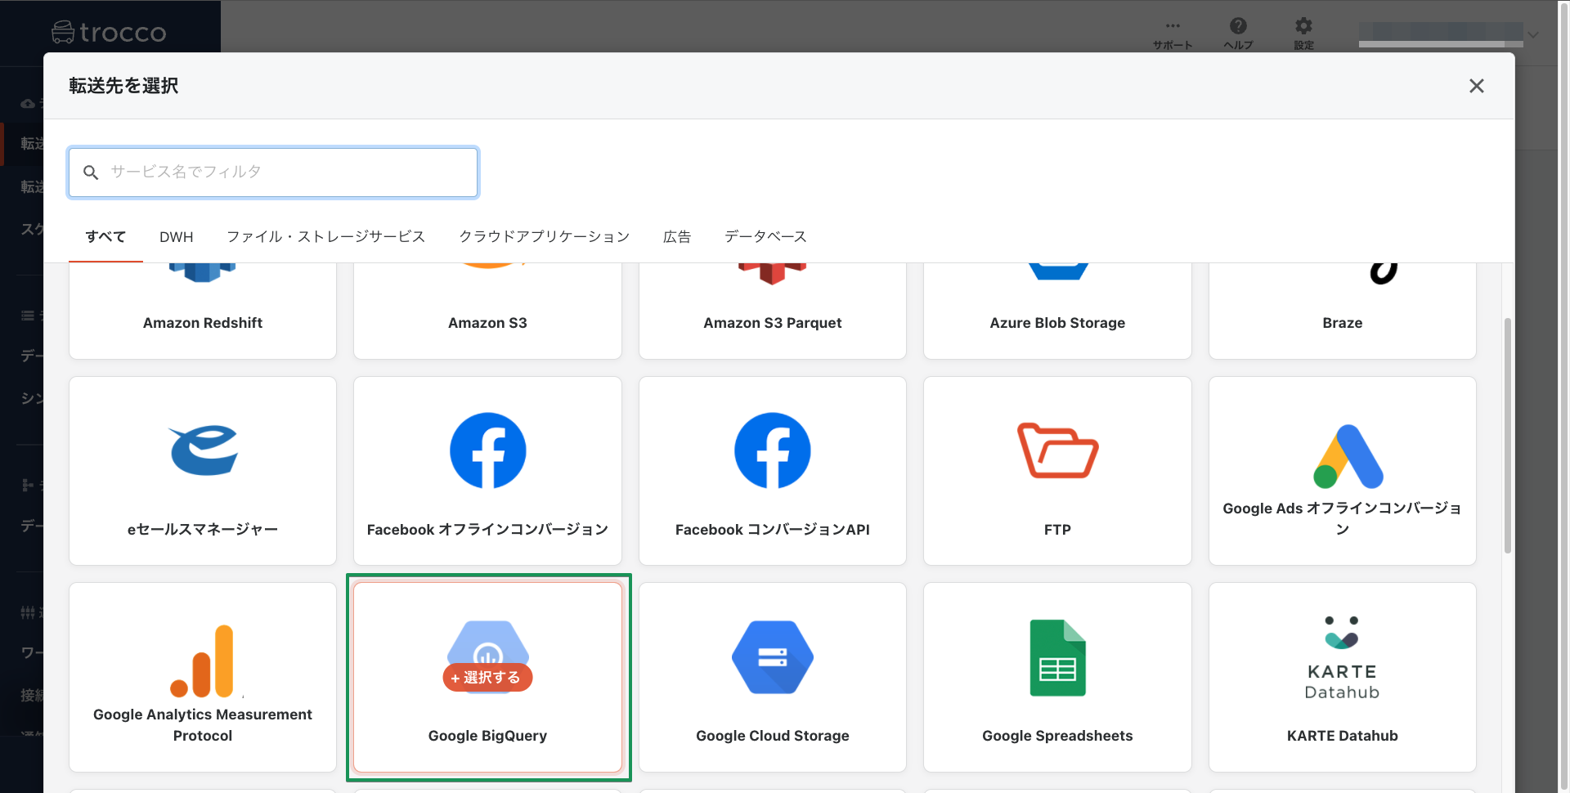Click the search magnifier icon in filter box

pos(91,172)
